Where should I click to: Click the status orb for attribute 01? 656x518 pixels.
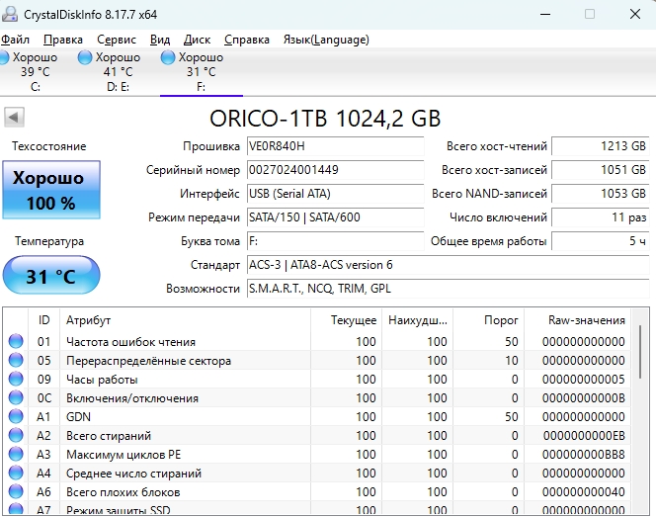point(16,342)
